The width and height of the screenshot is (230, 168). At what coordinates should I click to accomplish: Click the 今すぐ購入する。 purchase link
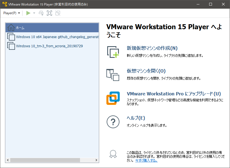(146, 160)
